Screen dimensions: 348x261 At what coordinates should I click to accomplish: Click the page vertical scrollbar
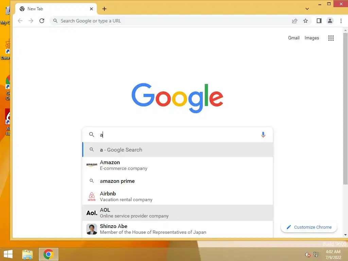coord(345,109)
